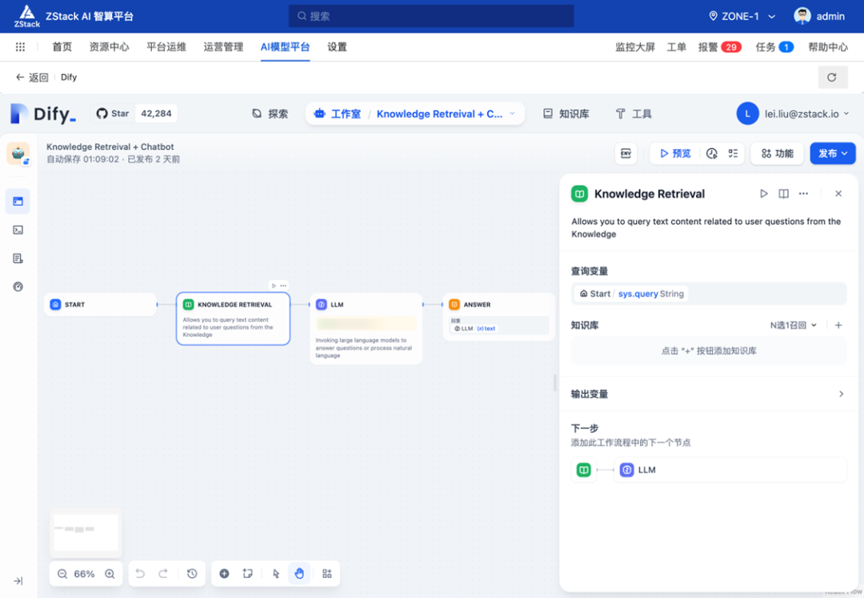This screenshot has width=864, height=598.
Task: Open the ENV environment variables icon
Action: 626,153
